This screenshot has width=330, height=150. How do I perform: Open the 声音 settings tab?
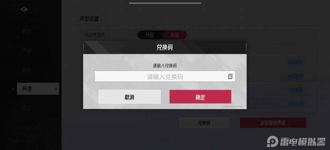click(27, 51)
